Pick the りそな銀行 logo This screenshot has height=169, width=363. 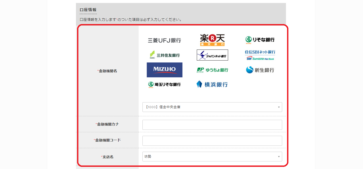260,40
